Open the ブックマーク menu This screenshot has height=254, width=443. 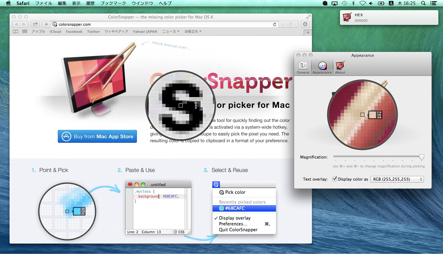click(x=113, y=3)
